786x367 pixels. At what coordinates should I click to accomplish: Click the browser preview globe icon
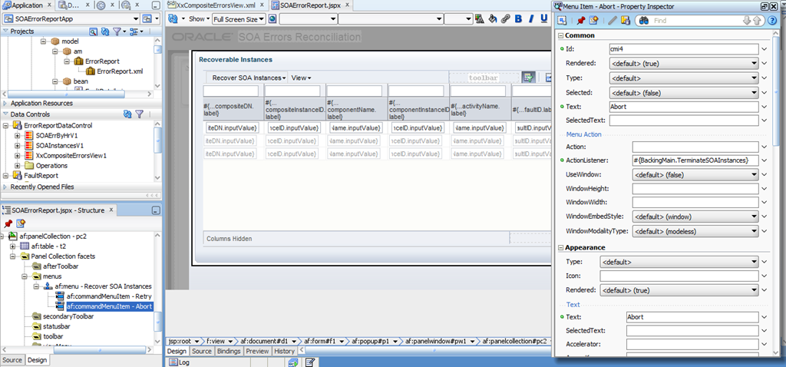coord(272,18)
